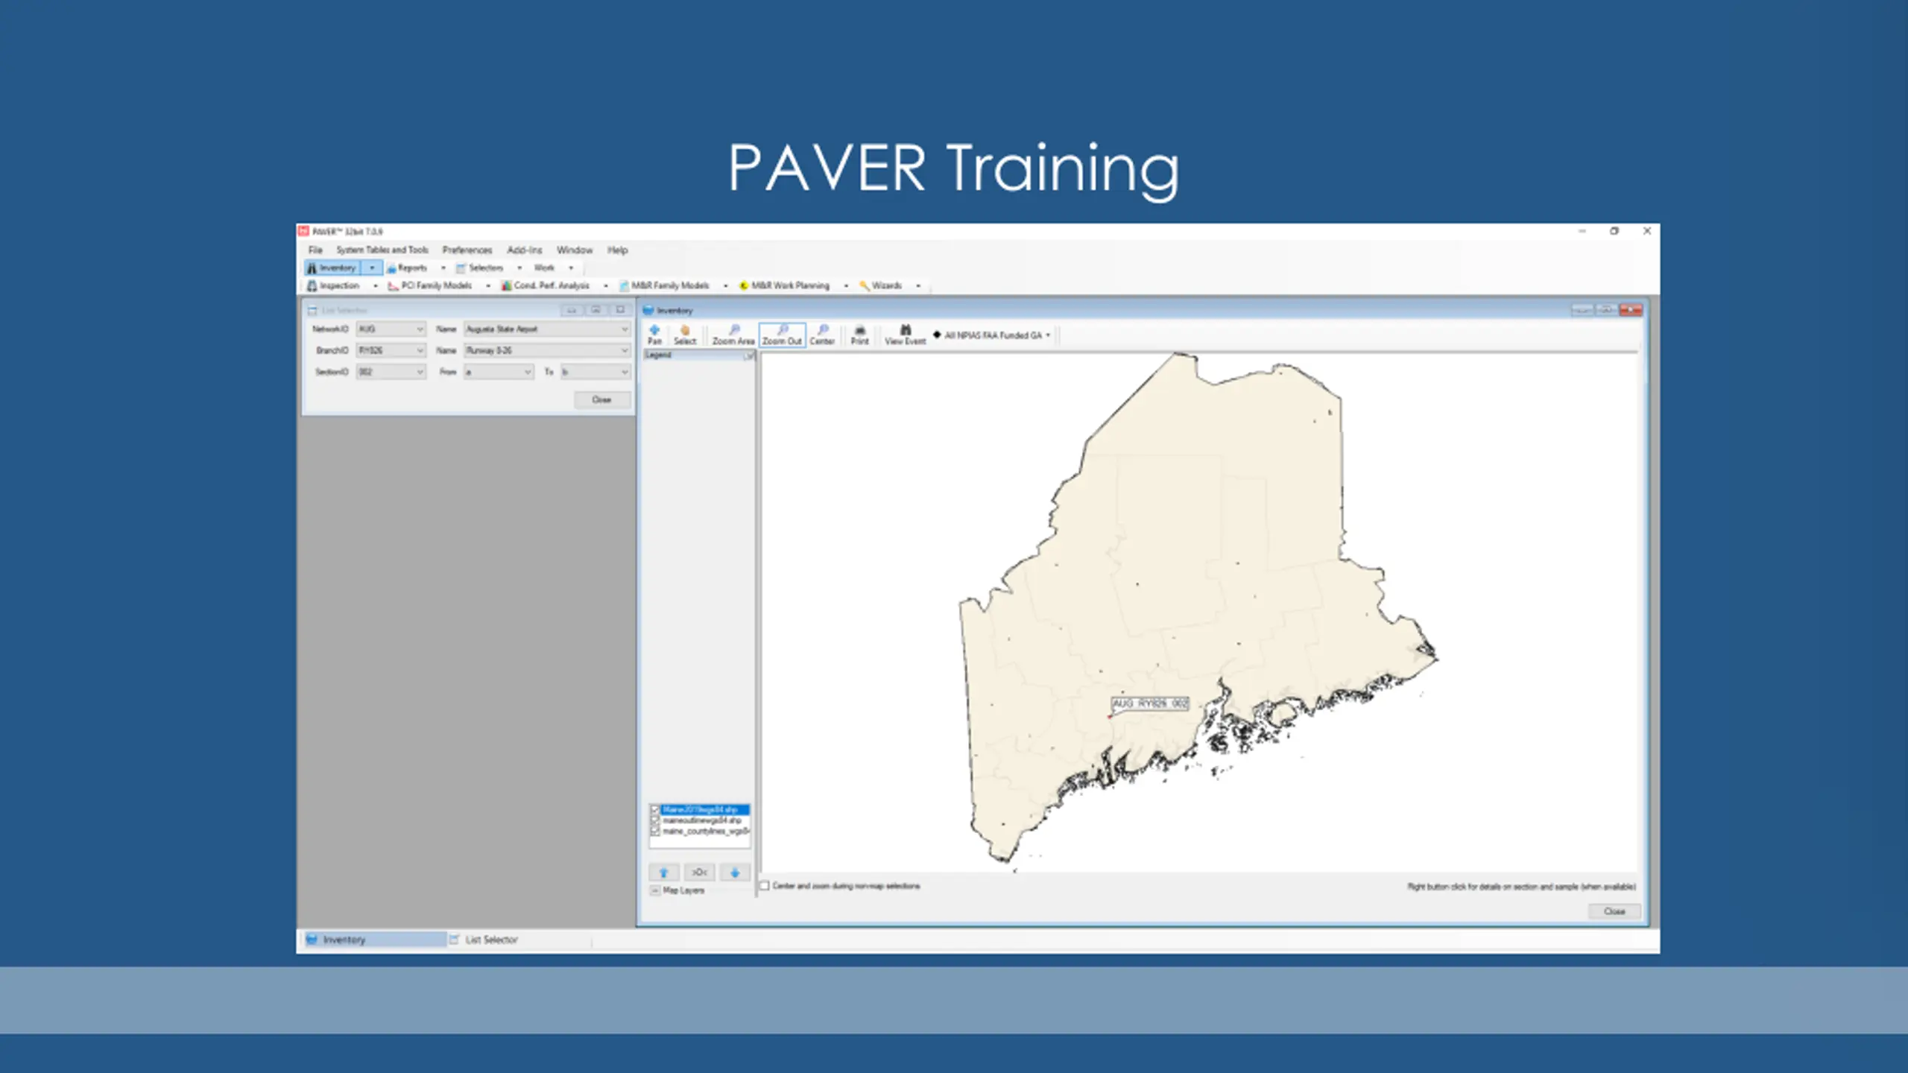Click the Center map tool
Viewport: 1908px width, 1073px height.
coord(822,335)
